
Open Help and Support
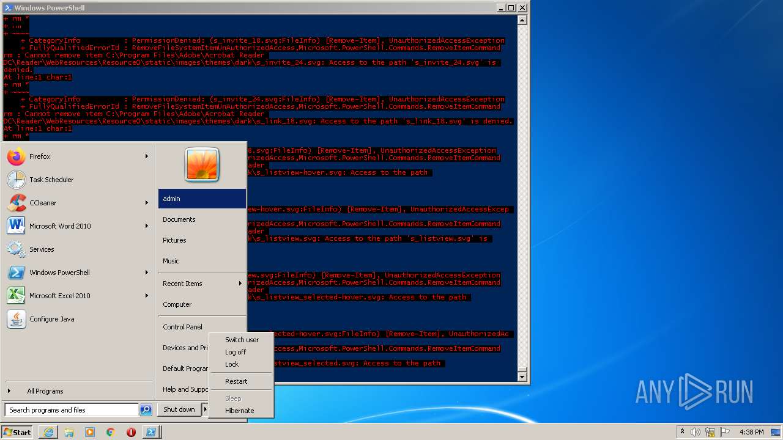184,389
